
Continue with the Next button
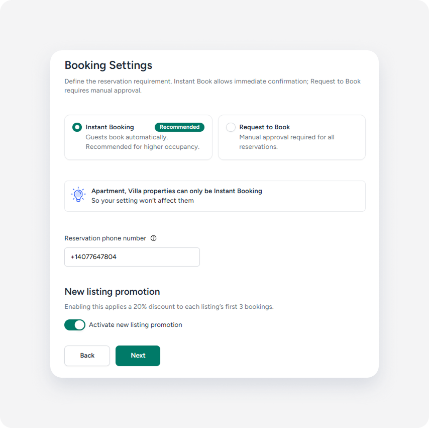[138, 356]
